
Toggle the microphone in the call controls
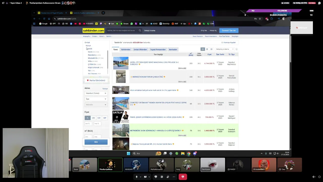tap(137, 177)
